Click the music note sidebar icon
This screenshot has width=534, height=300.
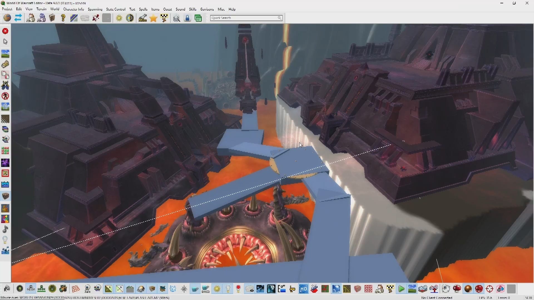tap(5, 229)
